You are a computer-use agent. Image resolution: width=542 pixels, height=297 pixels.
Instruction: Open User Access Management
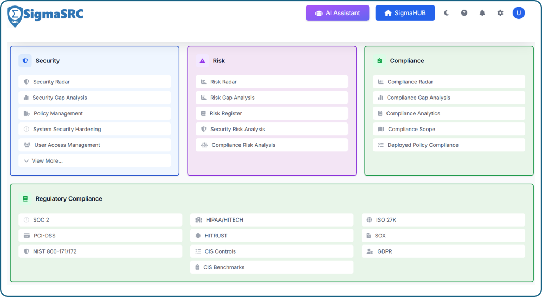click(95, 145)
